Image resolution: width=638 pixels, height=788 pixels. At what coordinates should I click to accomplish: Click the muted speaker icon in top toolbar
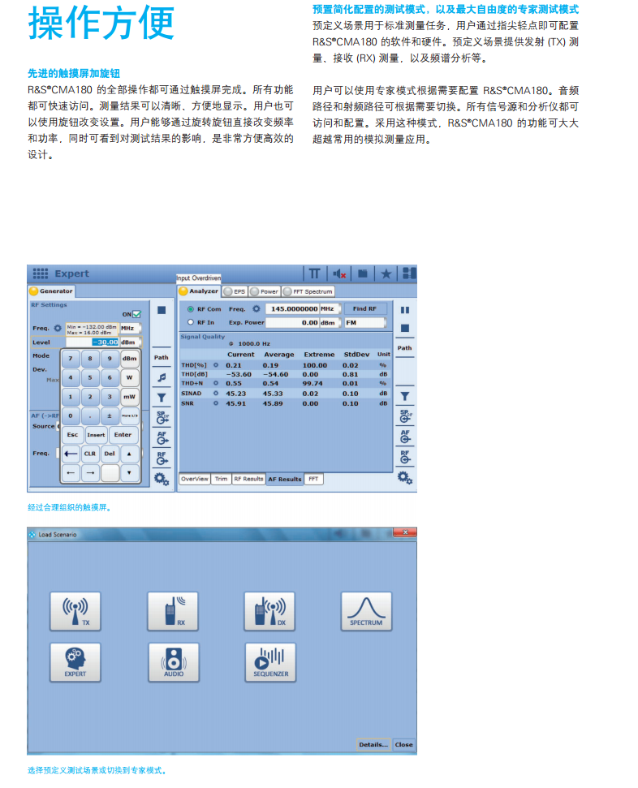tap(338, 273)
